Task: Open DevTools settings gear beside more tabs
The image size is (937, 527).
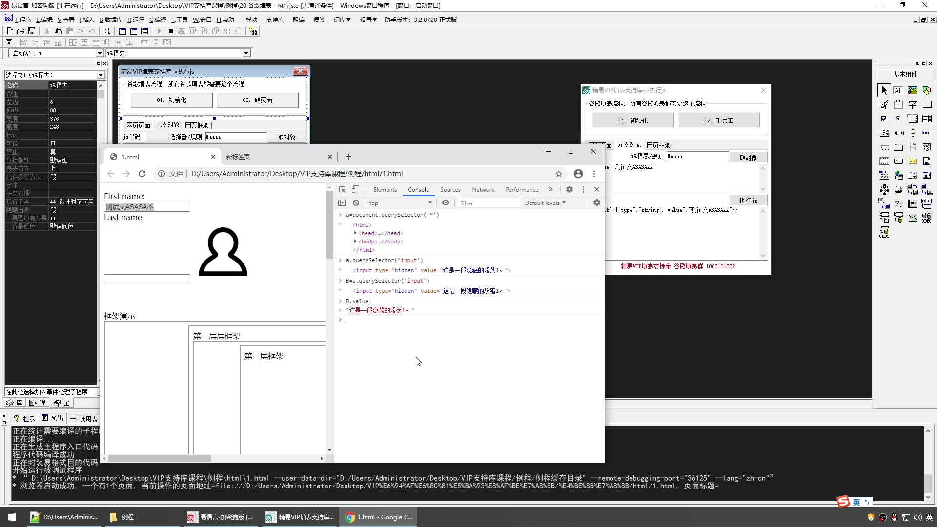Action: click(570, 189)
